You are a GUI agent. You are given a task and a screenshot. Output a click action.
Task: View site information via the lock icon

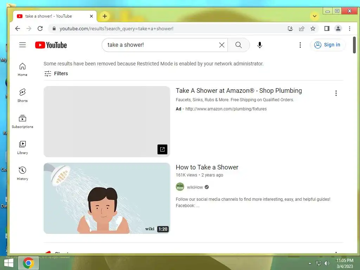pyautogui.click(x=54, y=28)
